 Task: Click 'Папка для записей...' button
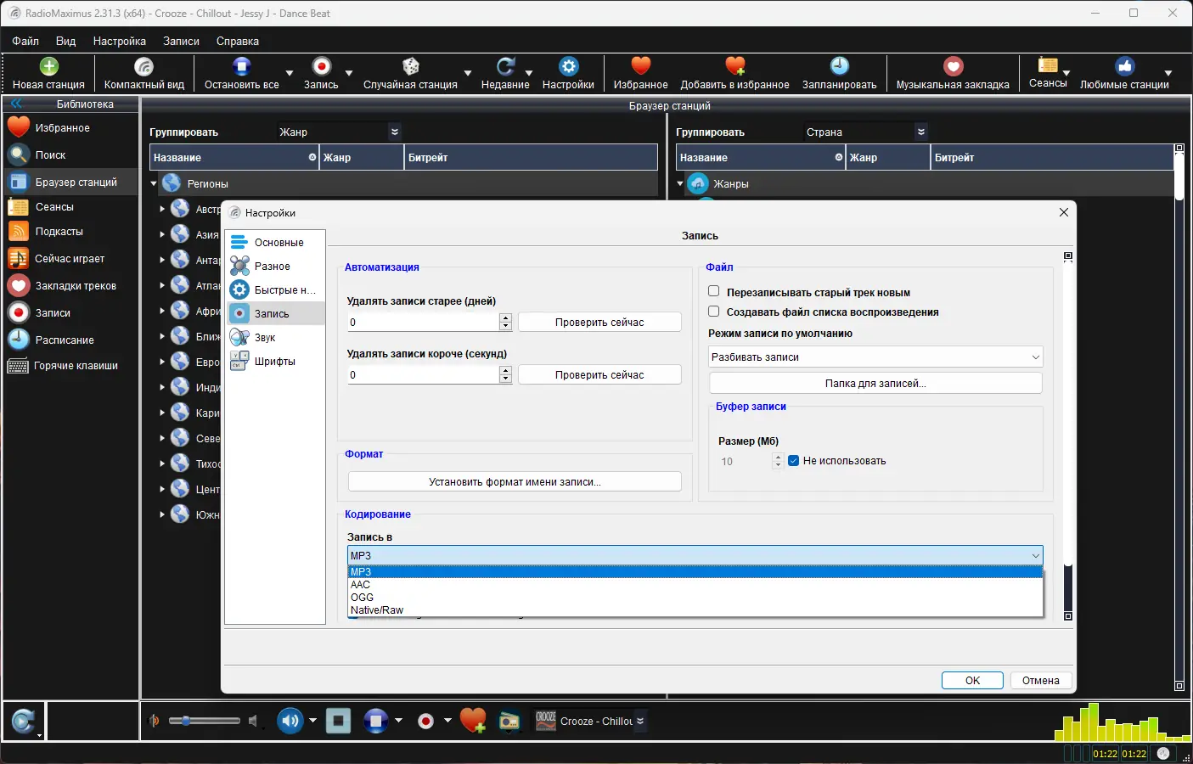pos(875,384)
